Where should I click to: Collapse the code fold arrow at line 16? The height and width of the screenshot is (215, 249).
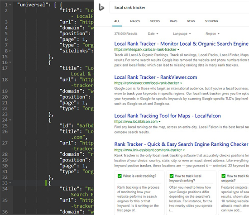pyautogui.click(x=10, y=62)
